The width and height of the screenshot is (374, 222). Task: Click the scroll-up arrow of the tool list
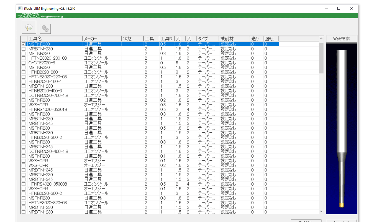tap(321, 39)
